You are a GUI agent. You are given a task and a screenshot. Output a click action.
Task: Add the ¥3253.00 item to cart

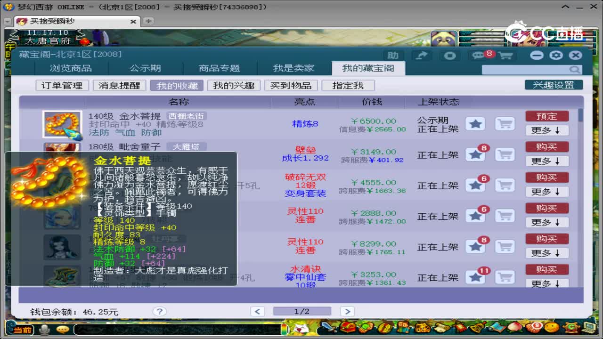coord(505,277)
